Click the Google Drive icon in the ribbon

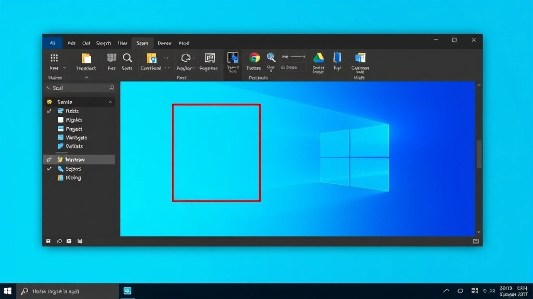pos(318,58)
